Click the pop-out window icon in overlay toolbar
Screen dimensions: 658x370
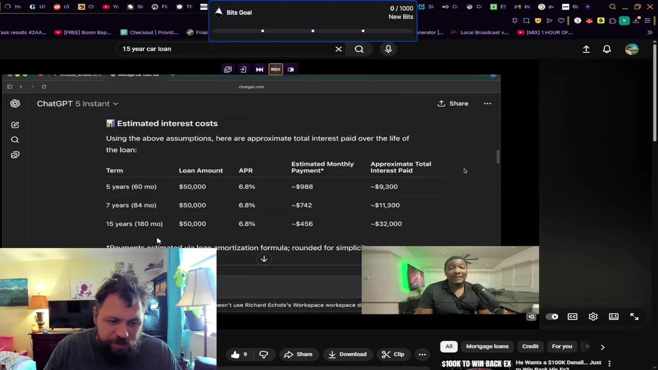coord(228,69)
